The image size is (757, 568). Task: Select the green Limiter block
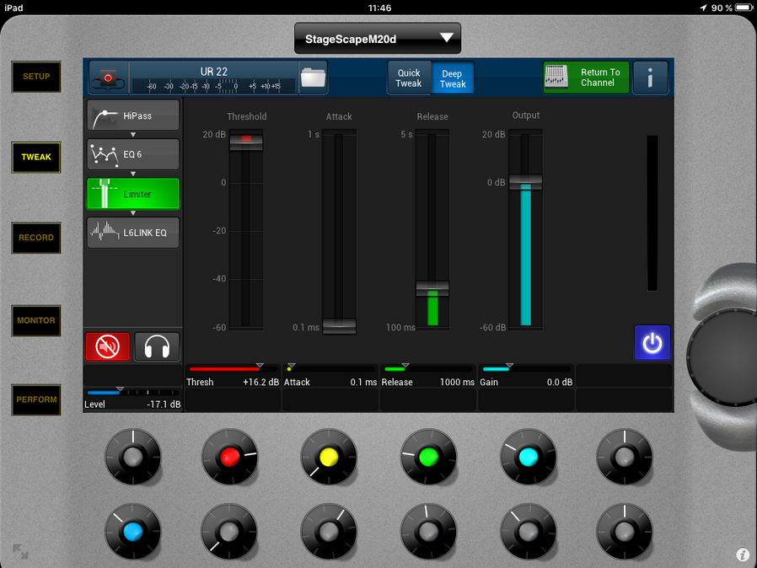pos(133,194)
